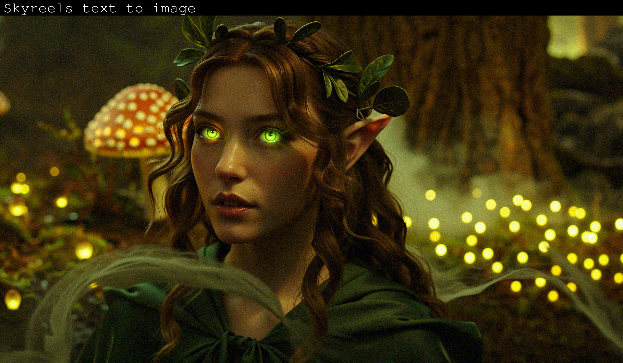Viewport: 623px width, 363px height.
Task: Click the word 'Skyreels' in the title
Action: coord(38,8)
